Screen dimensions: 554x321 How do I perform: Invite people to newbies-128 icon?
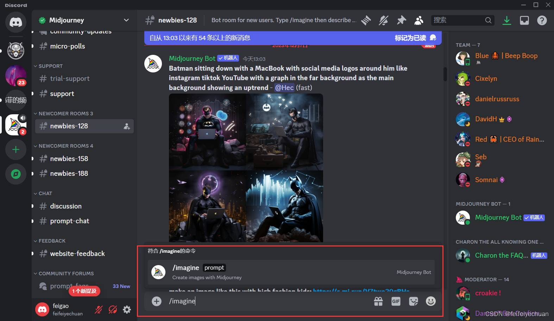[127, 126]
